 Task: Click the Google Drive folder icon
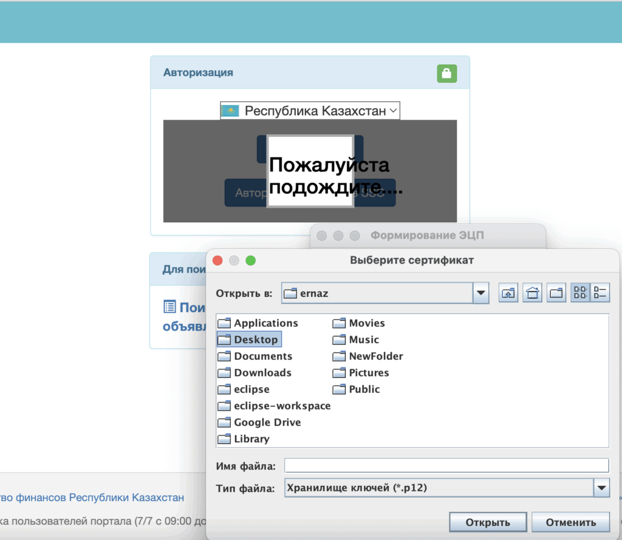coord(224,423)
